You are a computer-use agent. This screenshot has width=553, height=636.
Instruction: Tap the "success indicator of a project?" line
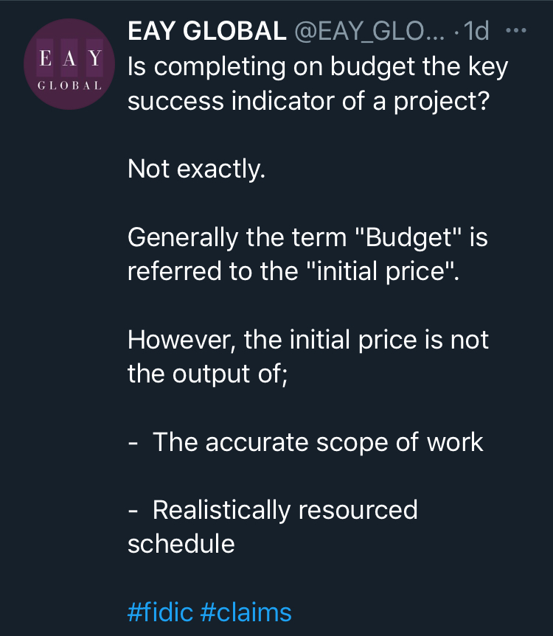[310, 101]
